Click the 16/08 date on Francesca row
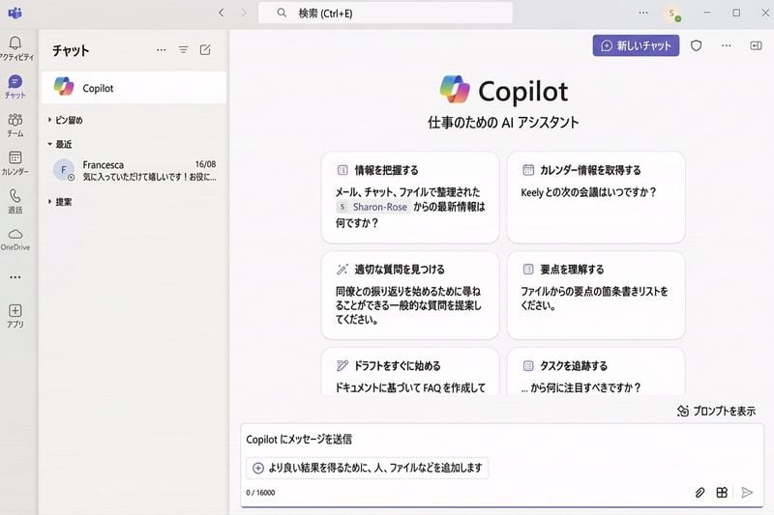The width and height of the screenshot is (774, 515). (205, 164)
